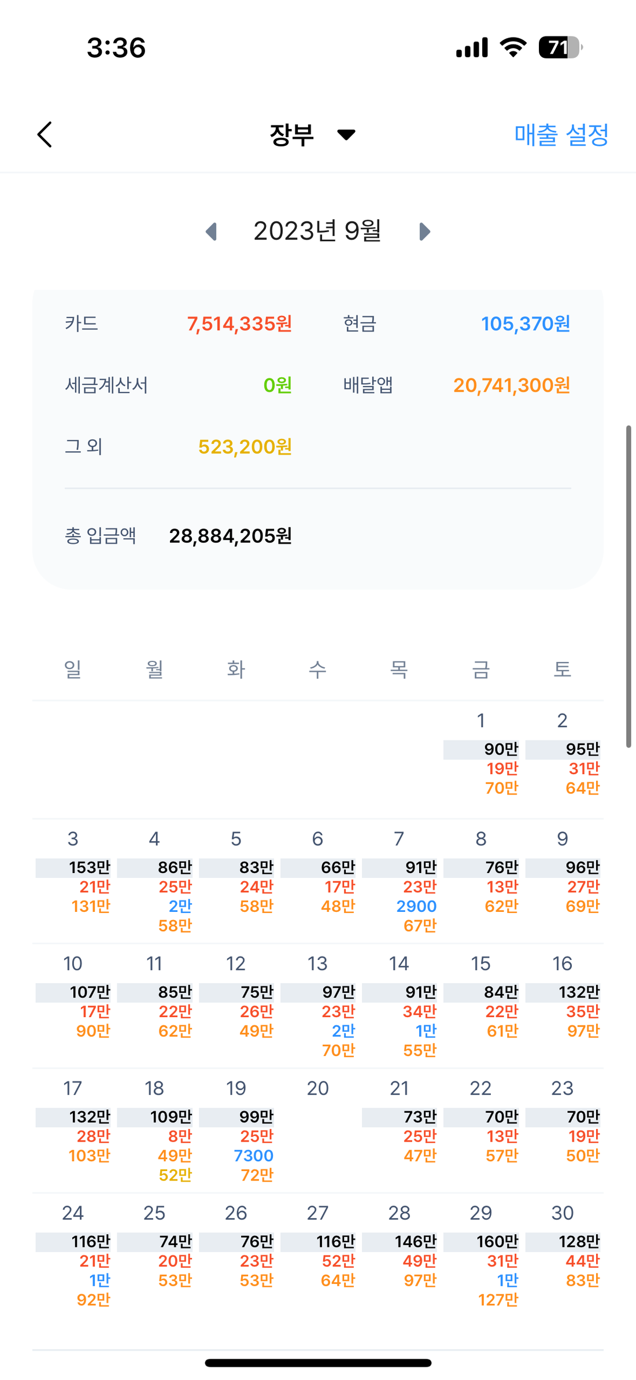Screen dimensions: 636x1380
Task: Select the 2023년 9월 month label
Action: [317, 231]
